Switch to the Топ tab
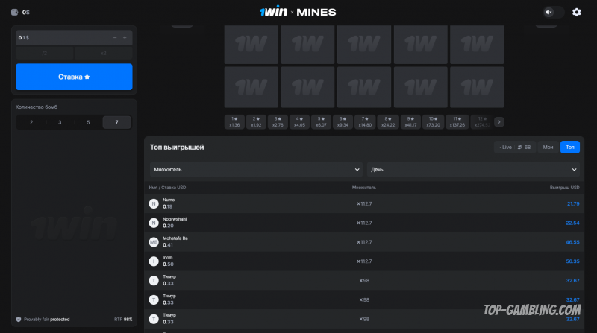597x333 pixels. click(570, 147)
